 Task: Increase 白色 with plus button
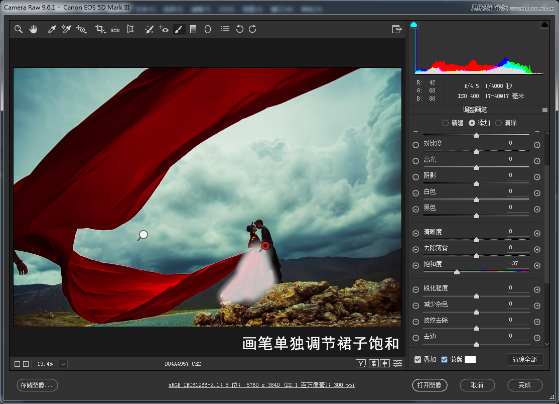coord(537,193)
